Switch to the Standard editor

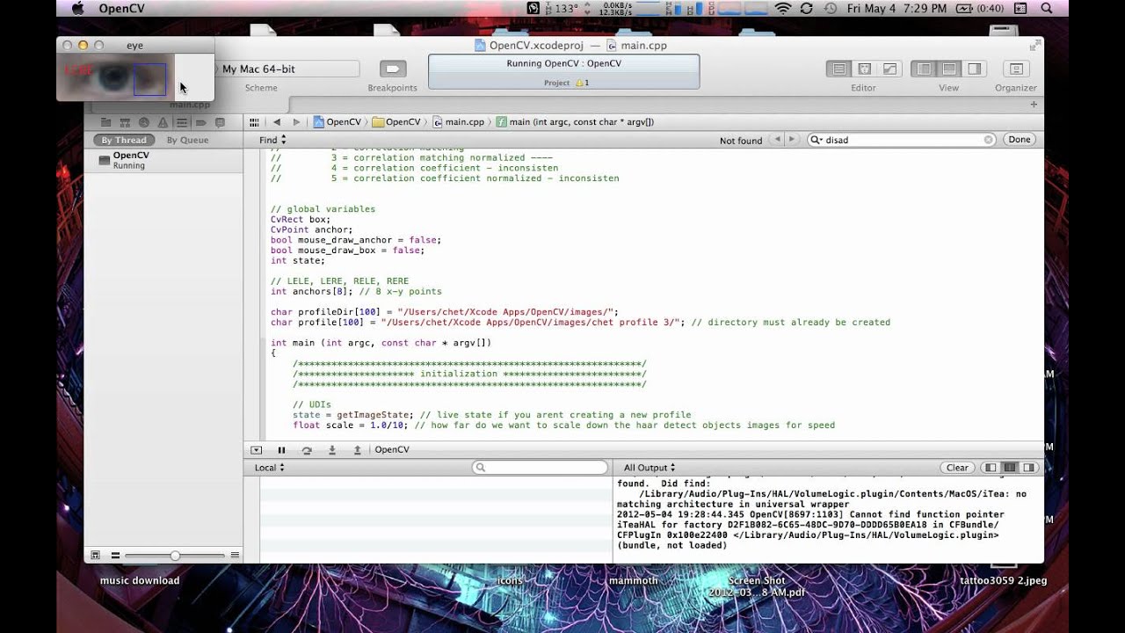(x=838, y=69)
